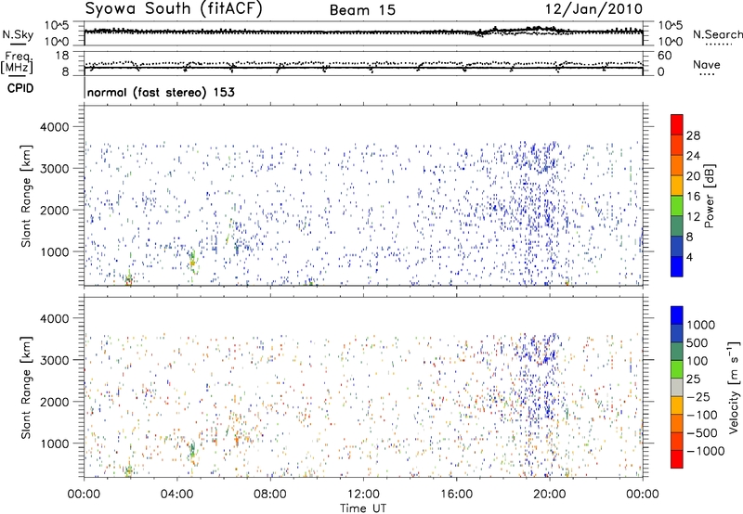The width and height of the screenshot is (743, 514).
Task: Click the "CPID" row label
Action: (x=20, y=88)
